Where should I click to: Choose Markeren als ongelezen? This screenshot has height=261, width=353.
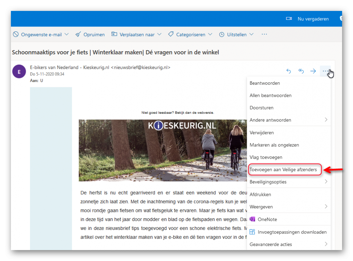[x=274, y=145]
